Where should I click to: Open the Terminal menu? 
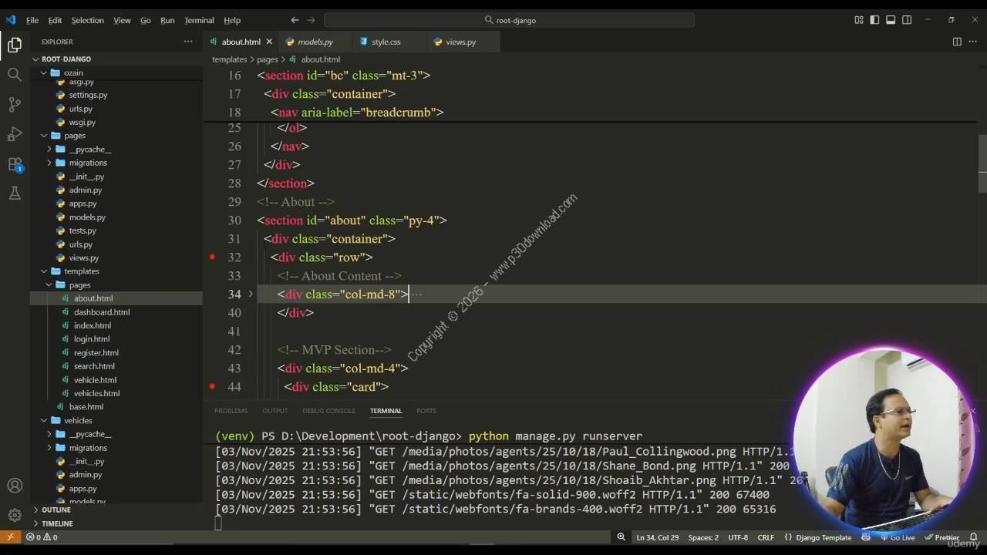pyautogui.click(x=199, y=20)
